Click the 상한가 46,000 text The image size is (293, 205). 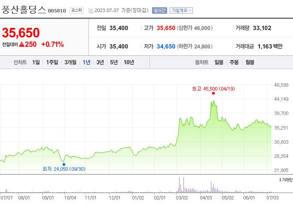(x=195, y=28)
